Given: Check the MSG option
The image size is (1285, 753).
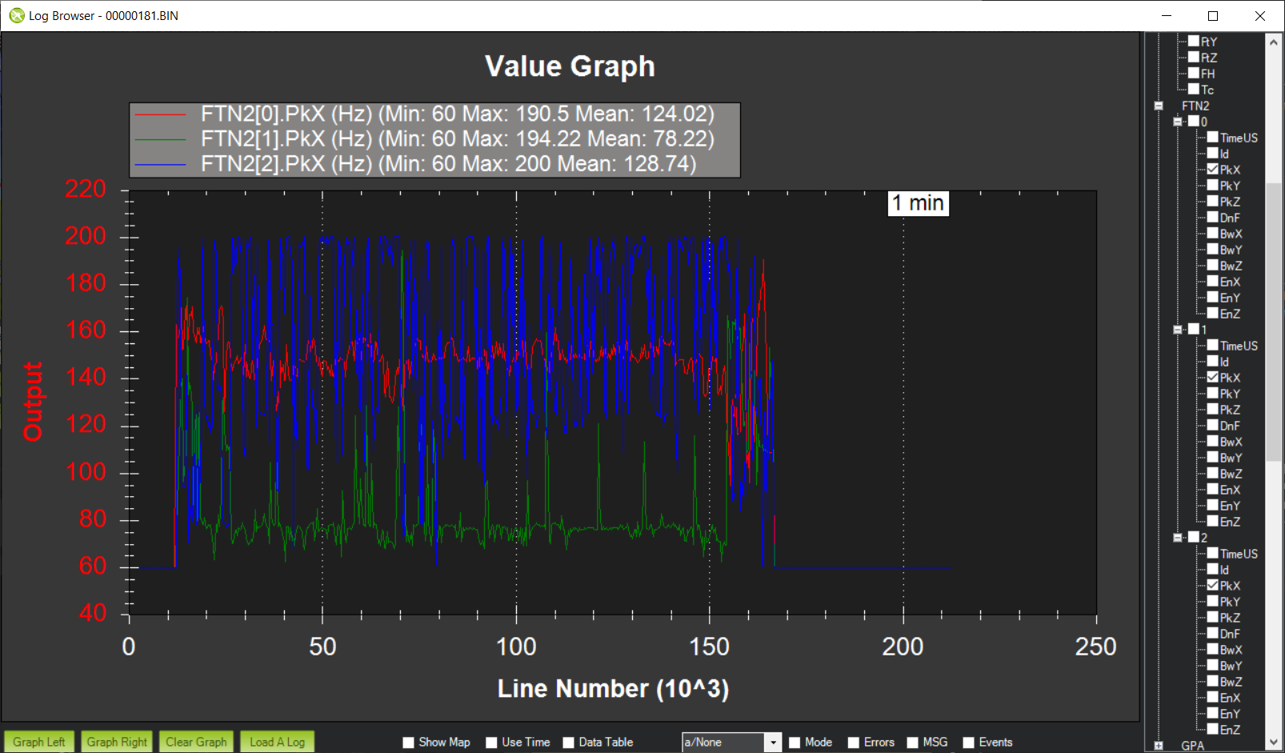Looking at the screenshot, I should [913, 743].
